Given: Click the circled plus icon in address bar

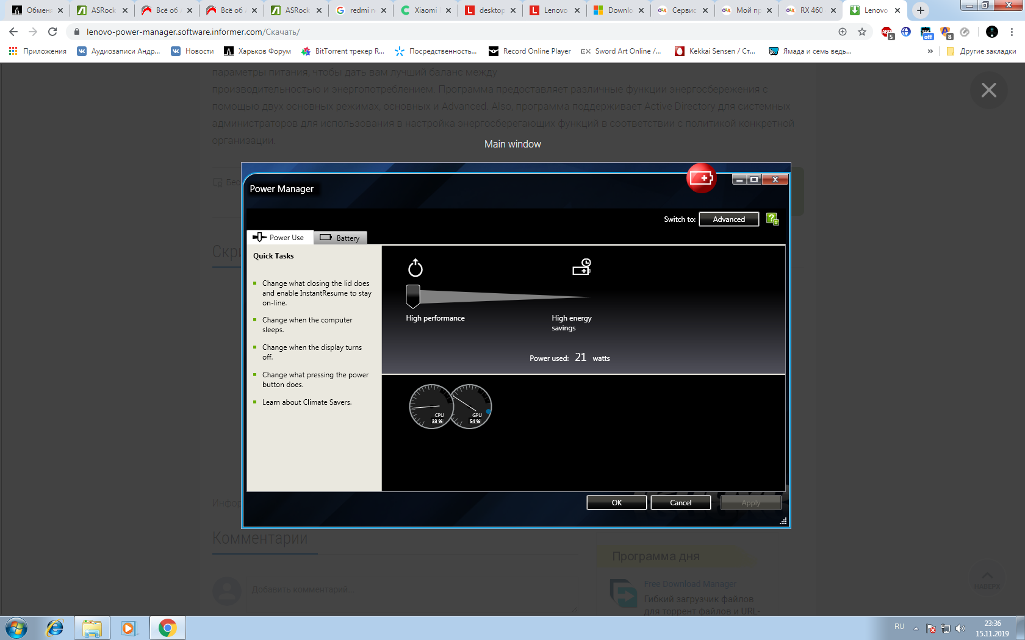Looking at the screenshot, I should [843, 32].
